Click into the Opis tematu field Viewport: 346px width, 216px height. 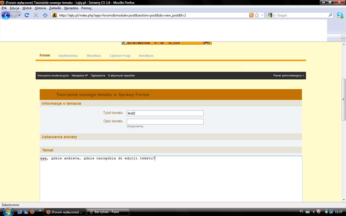[165, 122]
